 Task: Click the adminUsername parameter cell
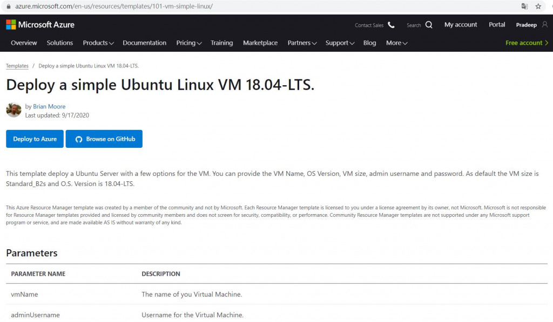(35, 315)
